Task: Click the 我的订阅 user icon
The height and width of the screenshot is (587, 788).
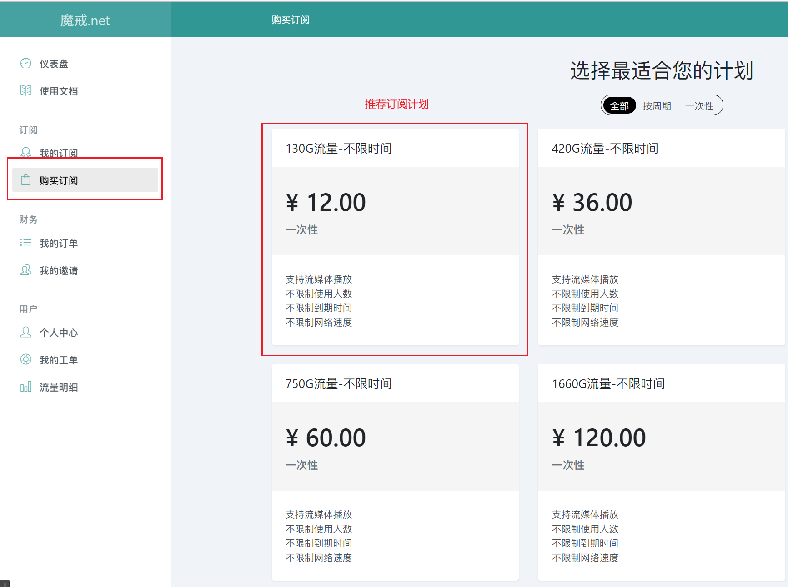Action: point(26,152)
